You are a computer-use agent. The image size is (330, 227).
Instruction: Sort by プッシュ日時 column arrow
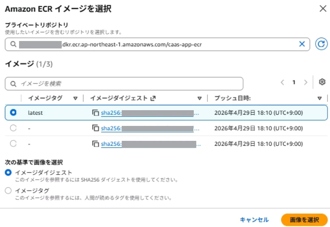[x=320, y=98]
